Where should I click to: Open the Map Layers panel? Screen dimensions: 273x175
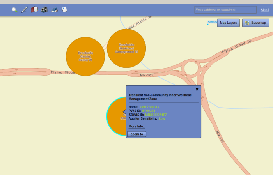pyautogui.click(x=228, y=23)
